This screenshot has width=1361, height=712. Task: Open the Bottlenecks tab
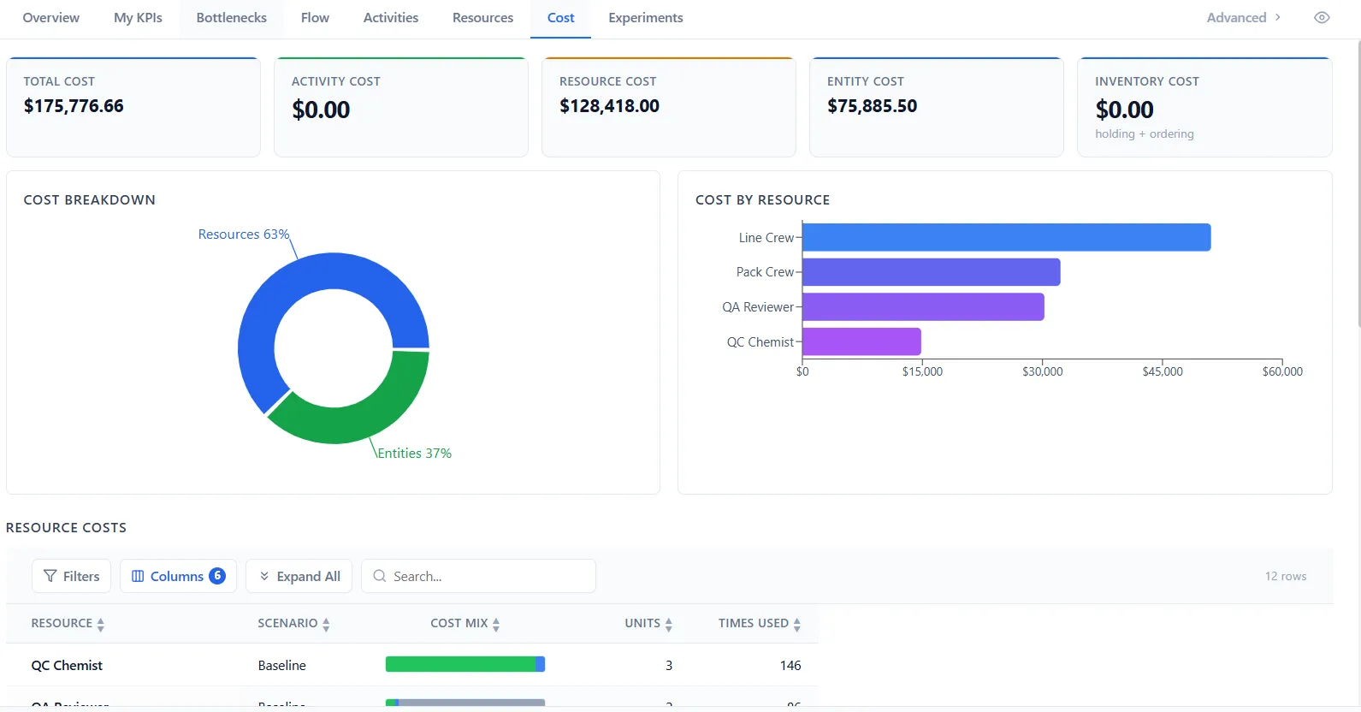[232, 18]
